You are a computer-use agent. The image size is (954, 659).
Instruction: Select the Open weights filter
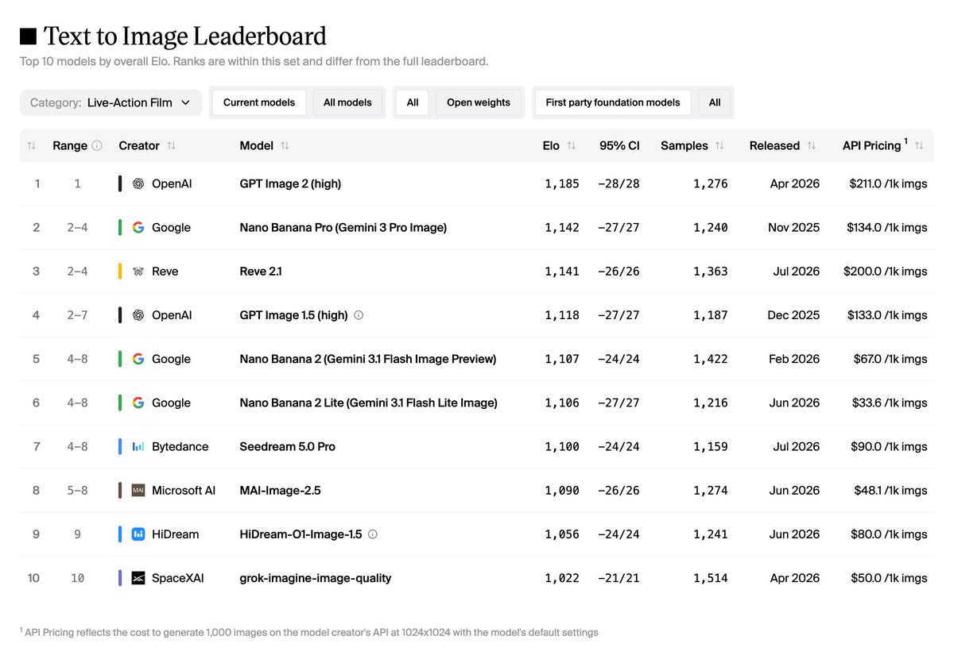[479, 102]
